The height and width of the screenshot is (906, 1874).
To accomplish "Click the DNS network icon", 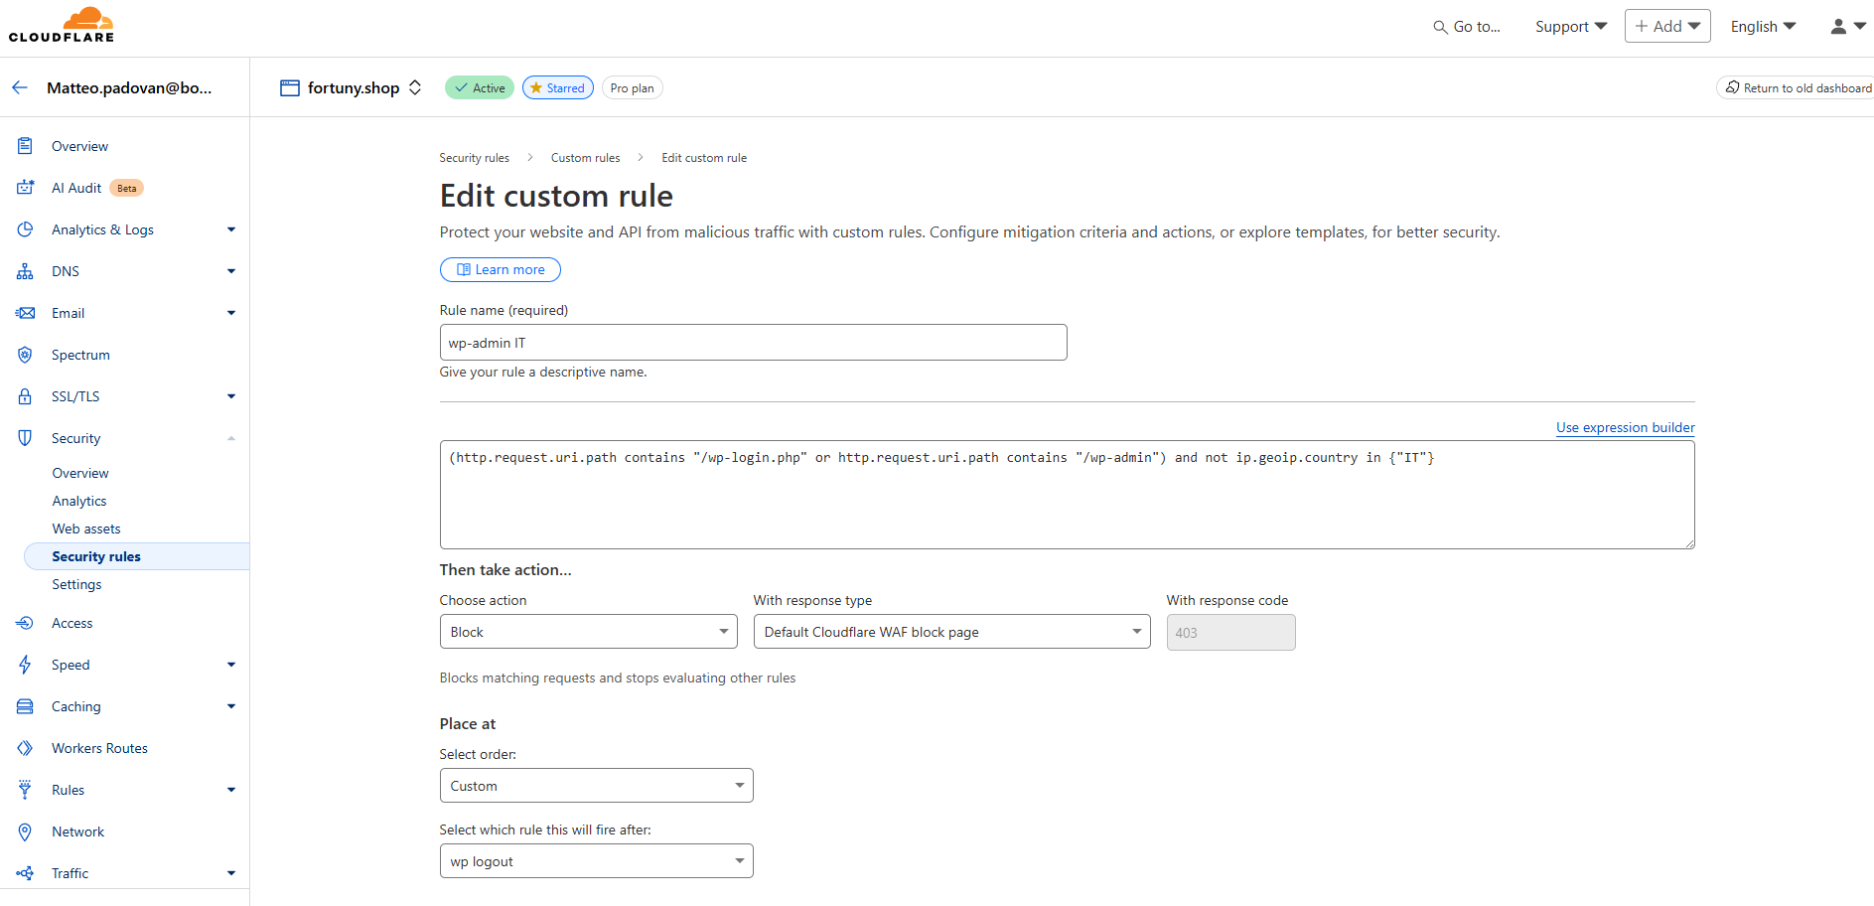I will [x=25, y=271].
